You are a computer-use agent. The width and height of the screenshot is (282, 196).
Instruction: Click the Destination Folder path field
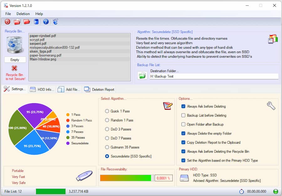pos(214,76)
